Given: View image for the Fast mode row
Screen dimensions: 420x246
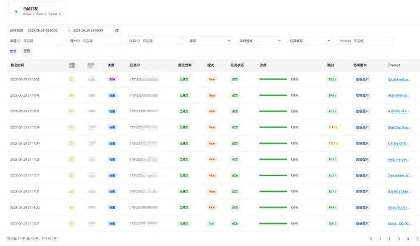Looking at the screenshot, I should [x=362, y=224].
